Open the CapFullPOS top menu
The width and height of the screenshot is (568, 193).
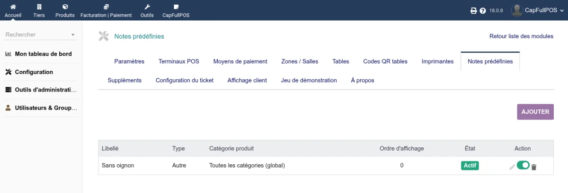176,10
